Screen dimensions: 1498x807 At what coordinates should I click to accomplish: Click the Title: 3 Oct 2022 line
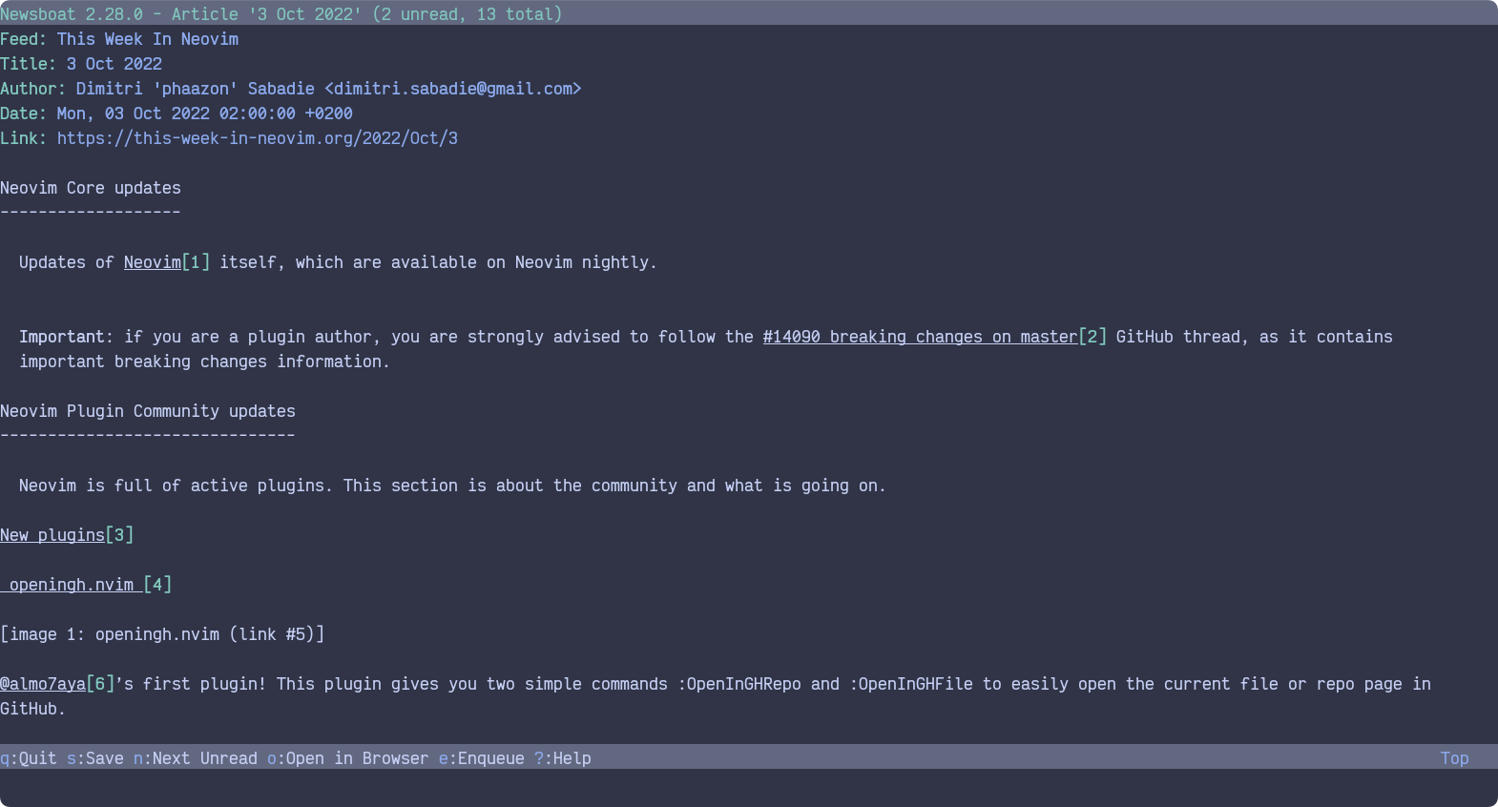coord(81,64)
